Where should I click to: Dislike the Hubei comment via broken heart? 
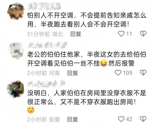point(143,34)
